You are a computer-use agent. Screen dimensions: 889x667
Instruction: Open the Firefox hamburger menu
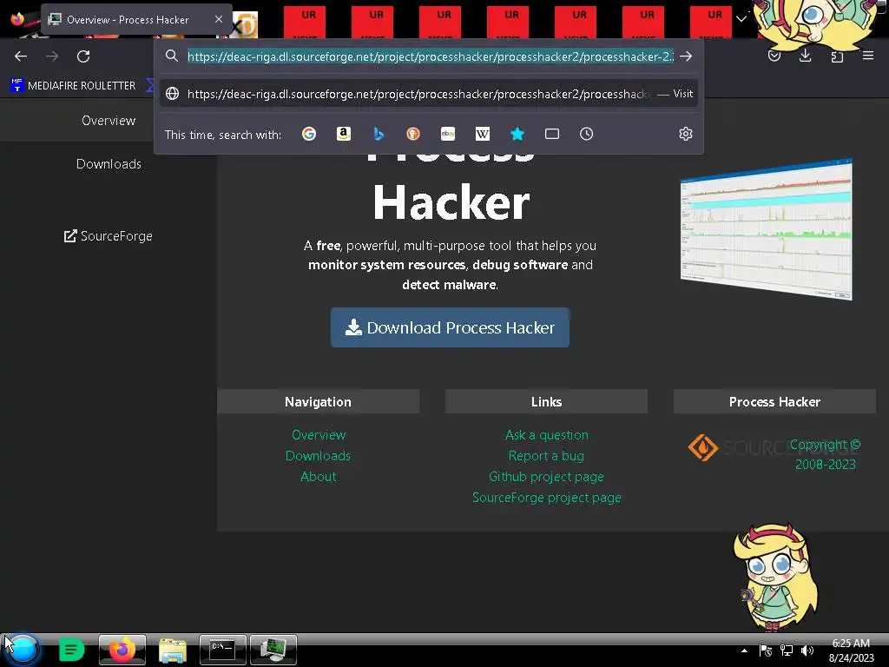point(868,56)
